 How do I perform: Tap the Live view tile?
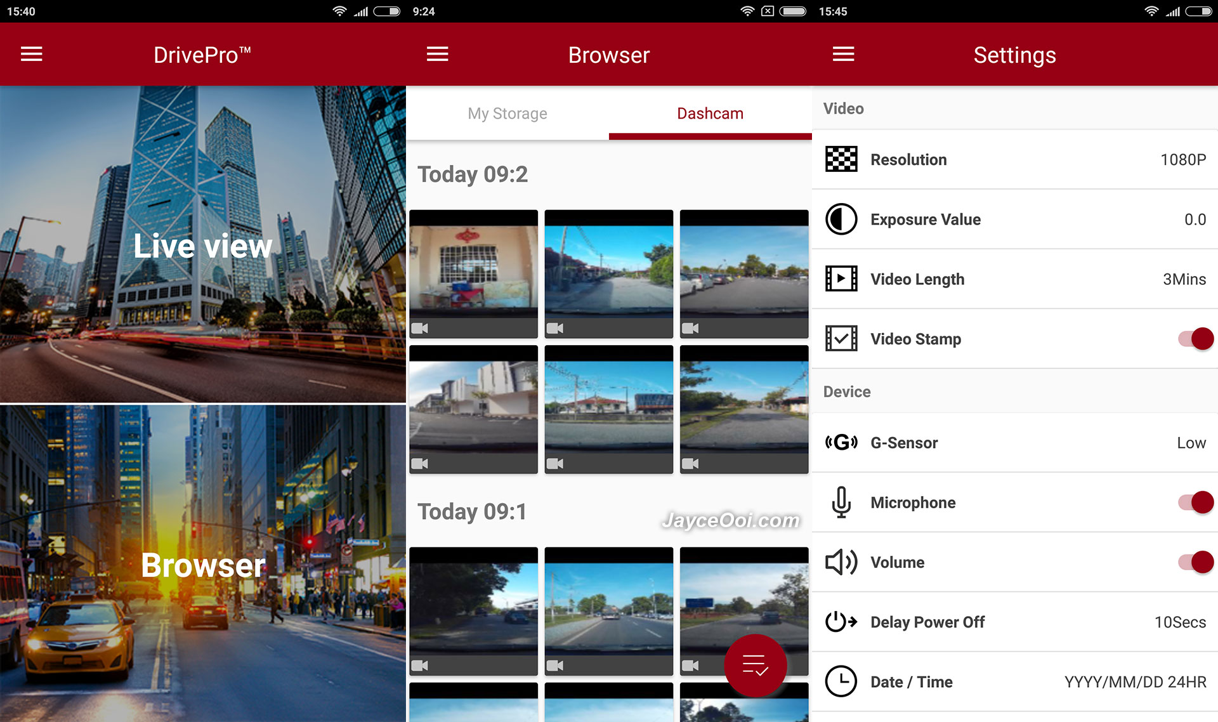point(203,244)
